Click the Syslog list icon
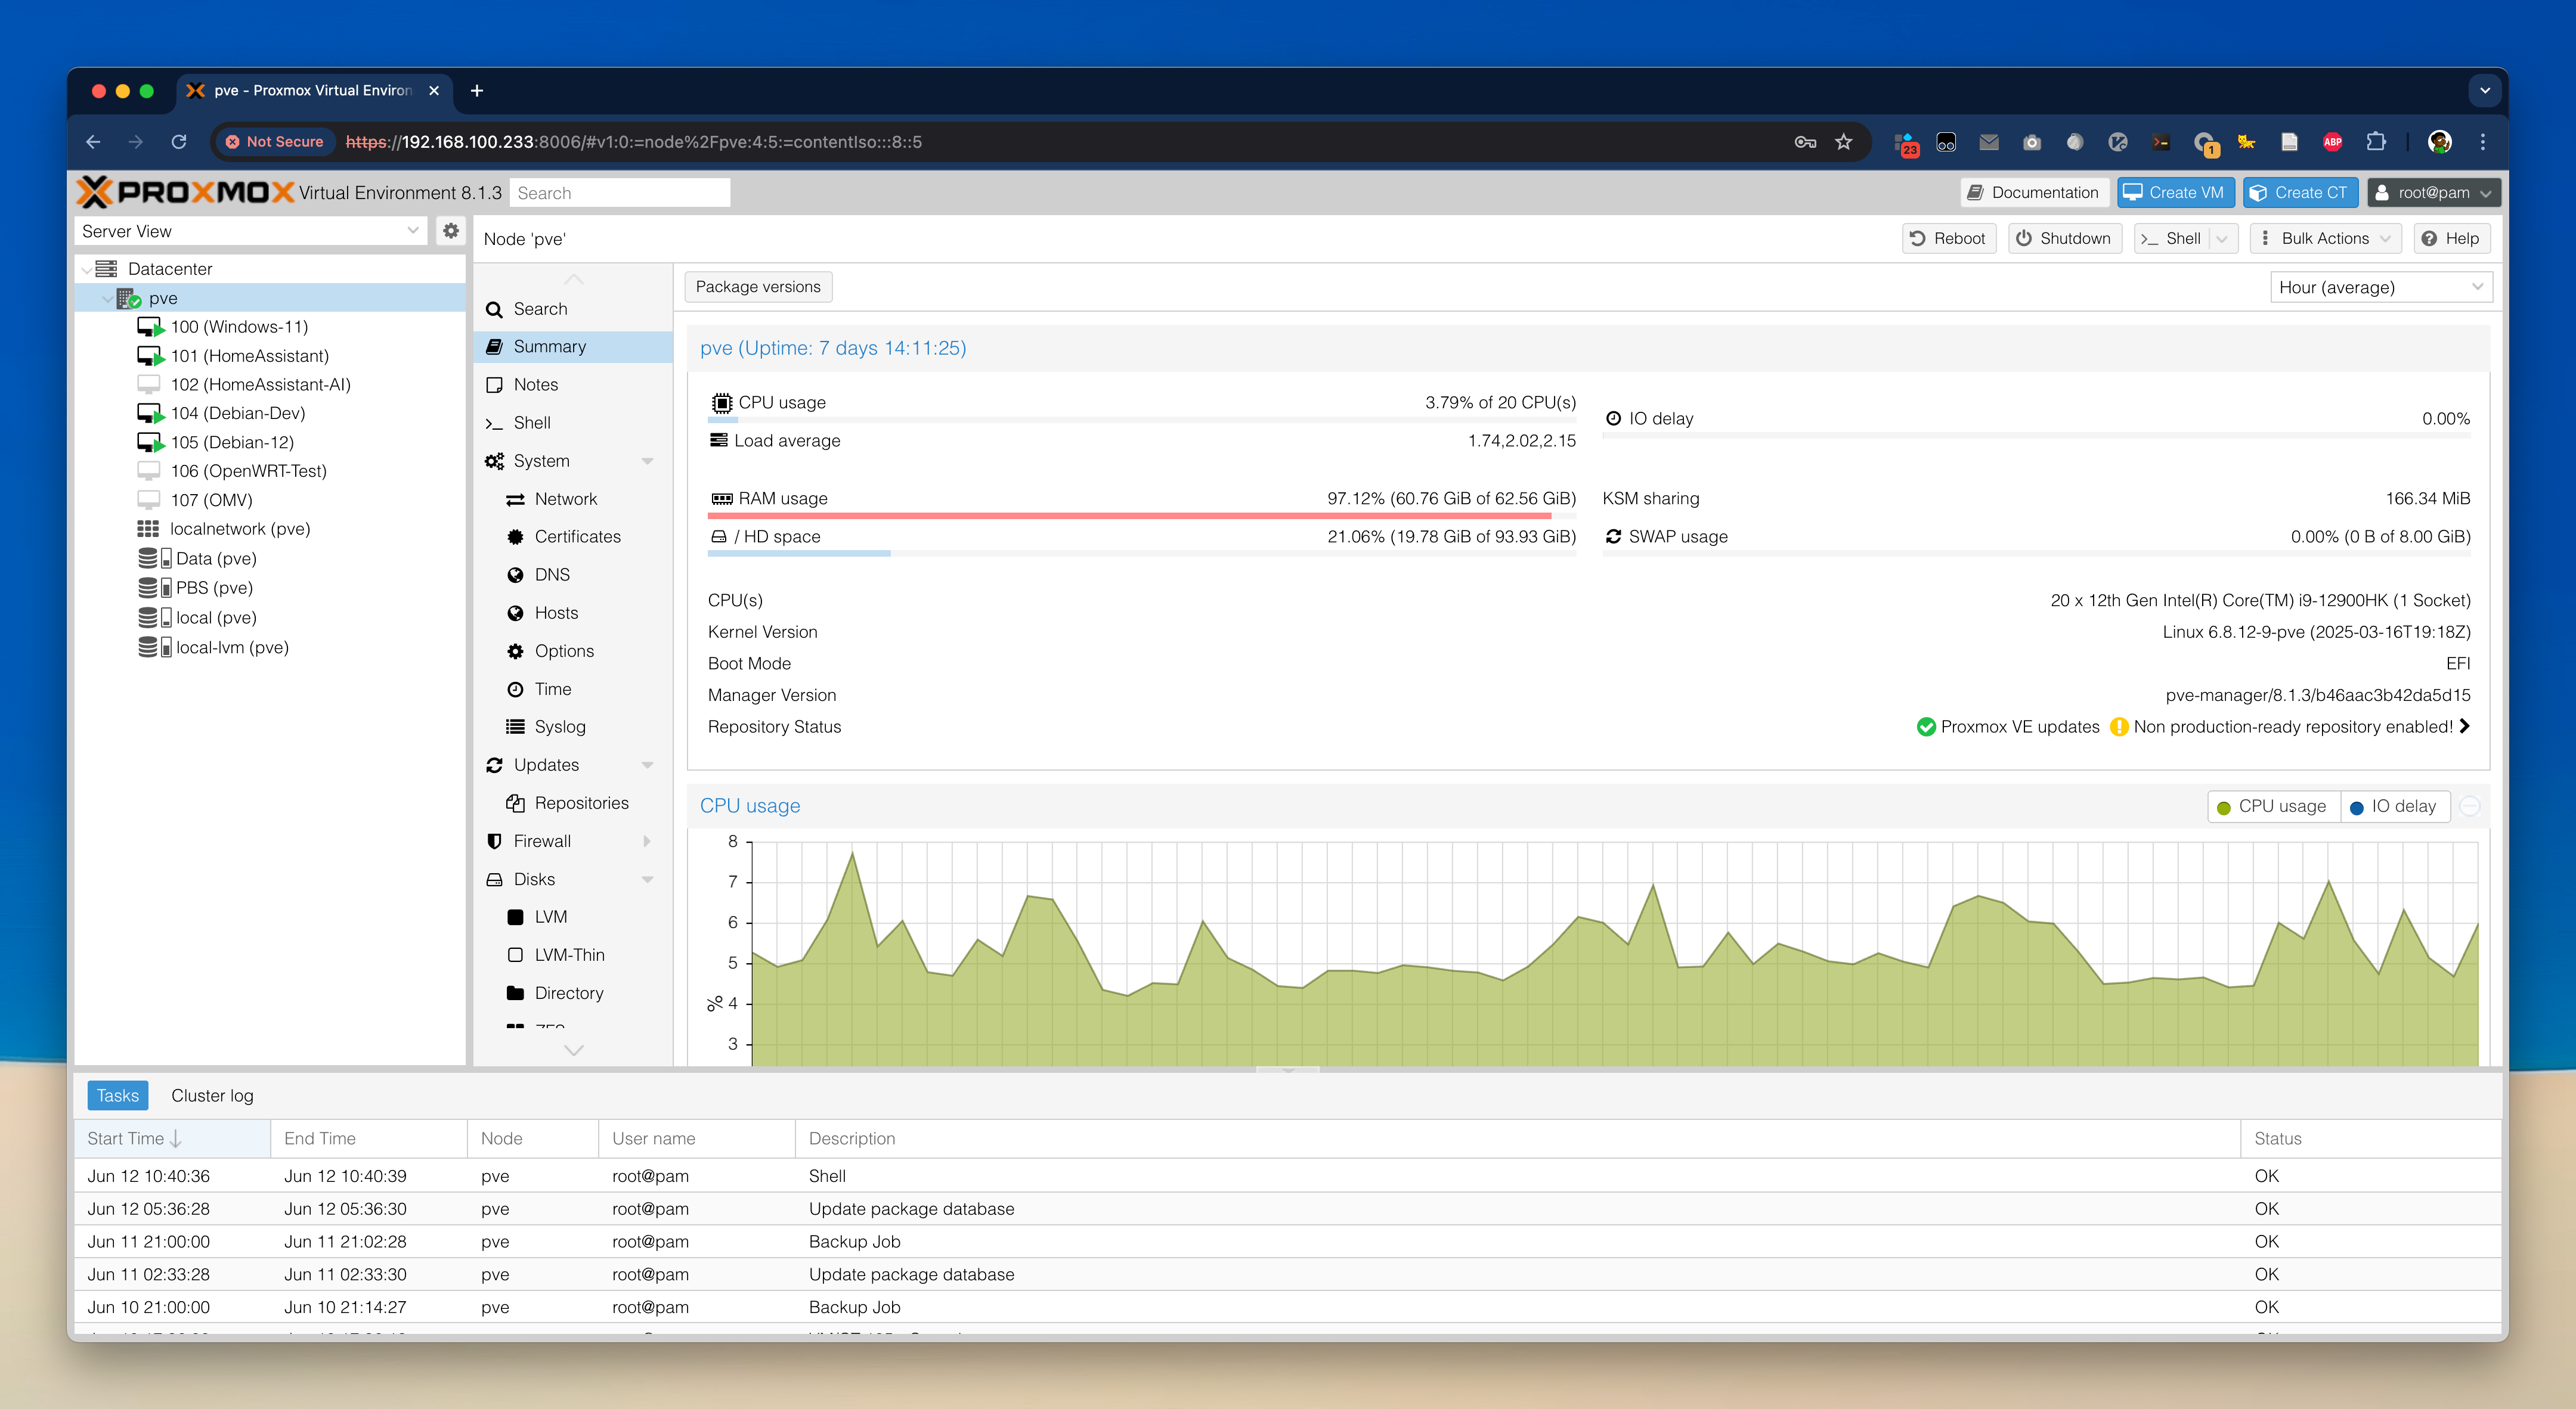The width and height of the screenshot is (2576, 1409). coord(515,727)
